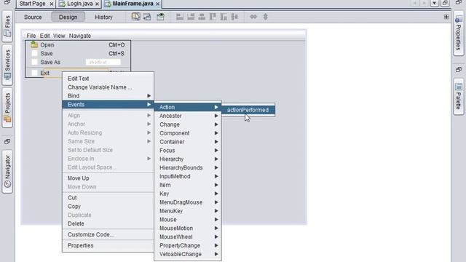Viewport: 466px width, 262px height.
Task: Choose Edit Text in context menu
Action: (x=108, y=79)
